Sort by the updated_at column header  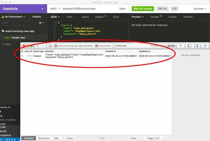(155, 51)
